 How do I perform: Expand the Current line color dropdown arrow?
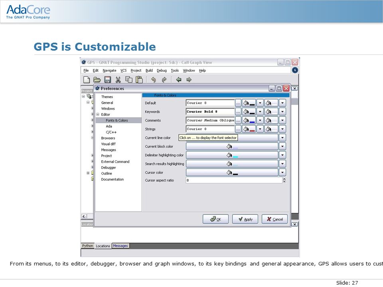pyautogui.click(x=282, y=138)
